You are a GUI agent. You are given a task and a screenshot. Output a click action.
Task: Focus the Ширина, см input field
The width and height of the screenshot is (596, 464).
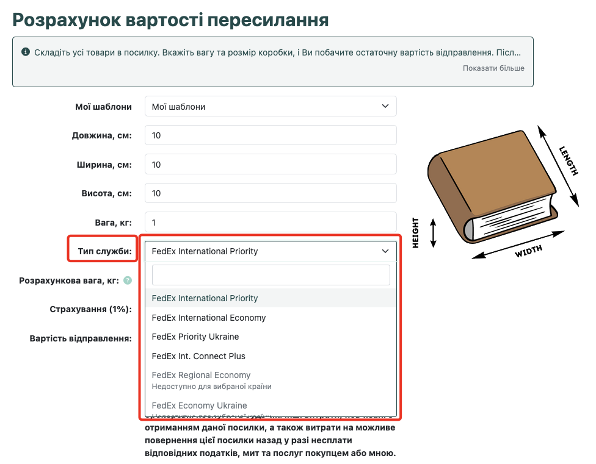[271, 164]
